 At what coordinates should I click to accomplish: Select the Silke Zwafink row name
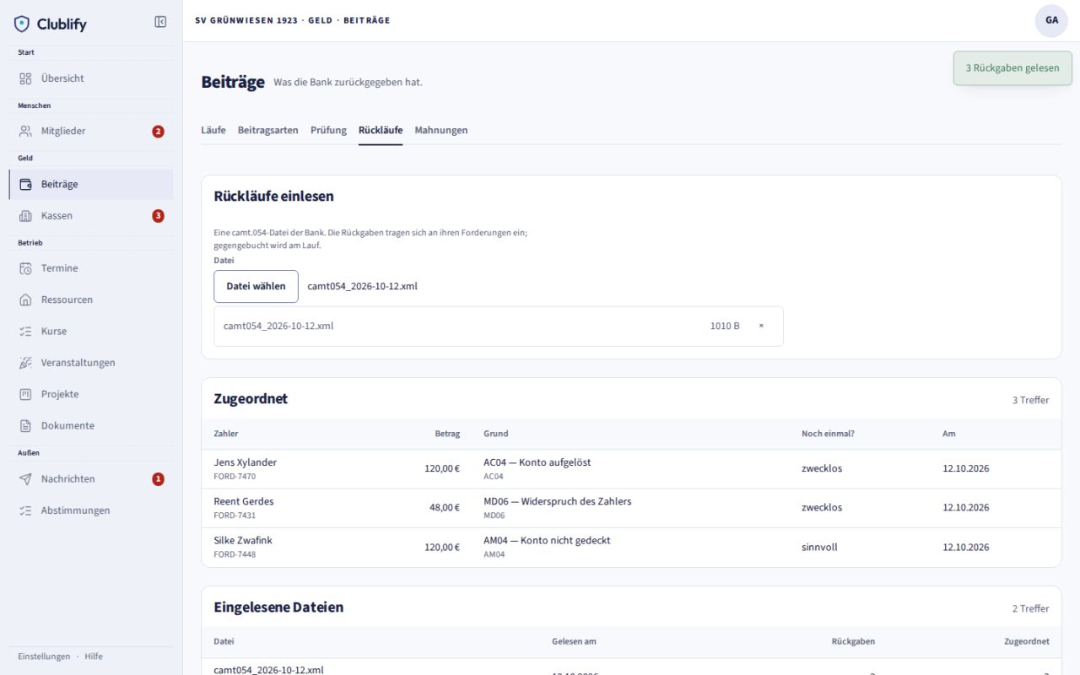pyautogui.click(x=243, y=540)
